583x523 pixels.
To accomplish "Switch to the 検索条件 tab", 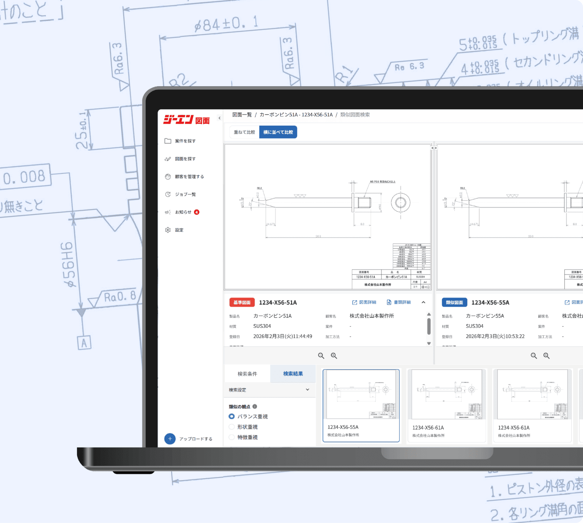I will pos(247,374).
